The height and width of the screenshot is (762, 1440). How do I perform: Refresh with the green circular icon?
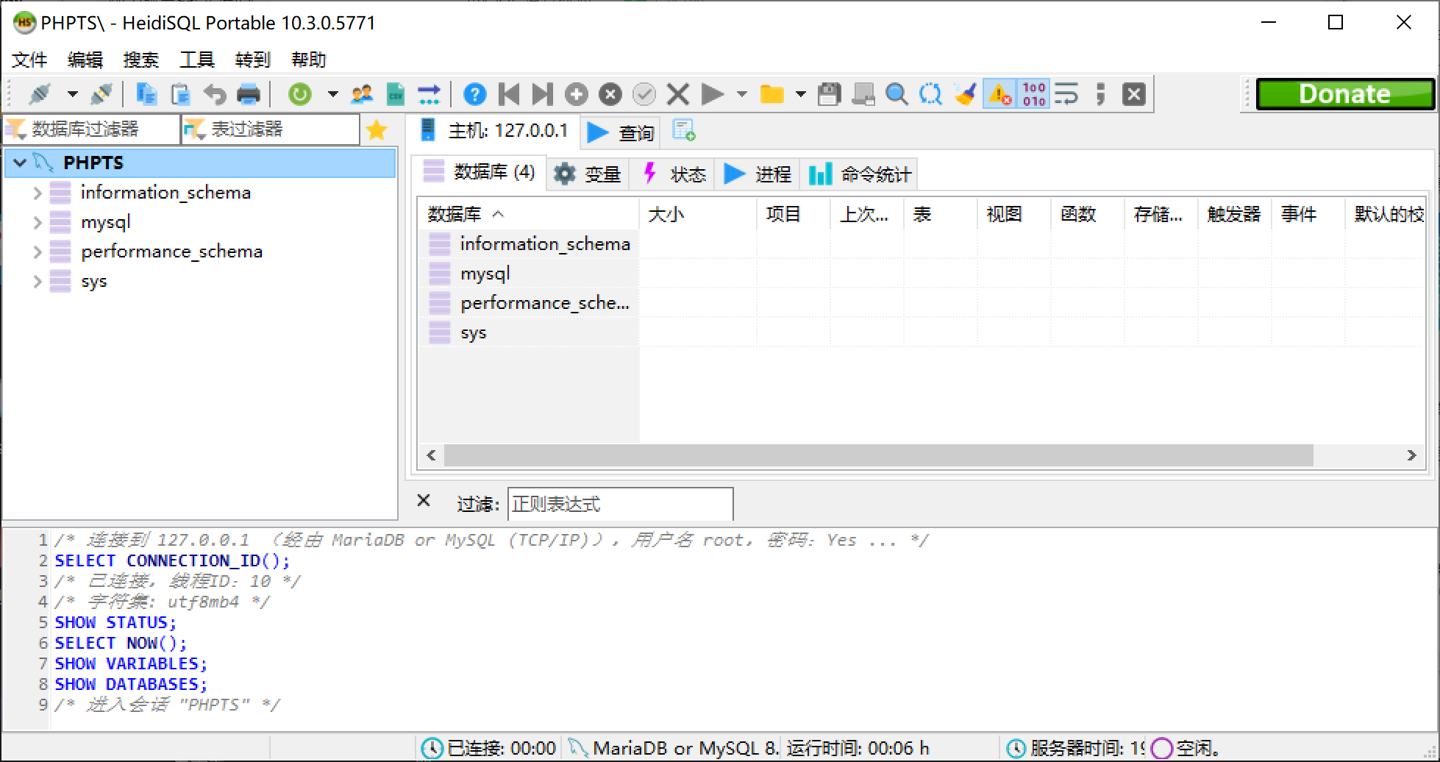click(300, 94)
